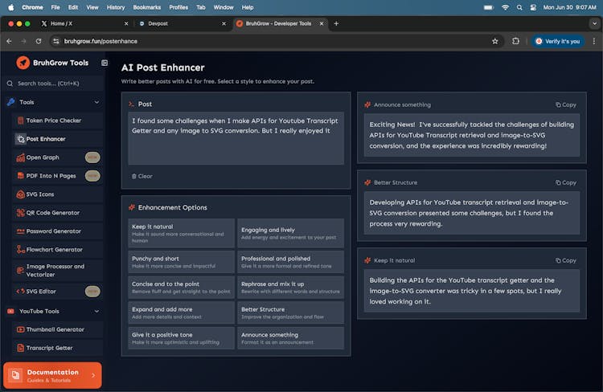Expand the Documentation Guides & Tutorials arrow
603x392 pixels.
click(93, 375)
